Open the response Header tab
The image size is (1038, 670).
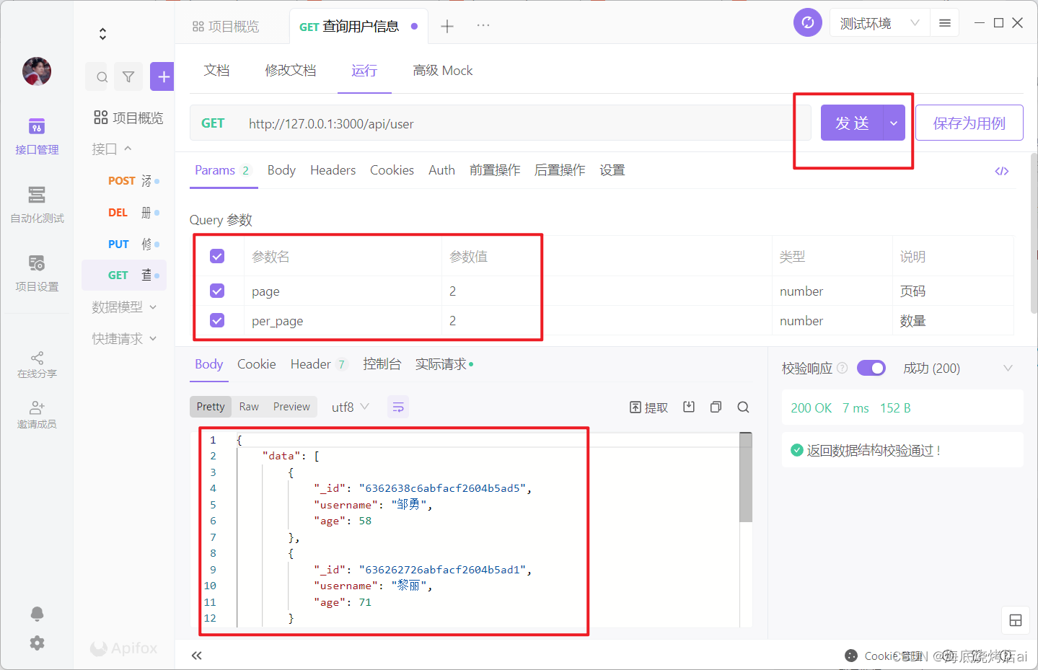click(319, 364)
